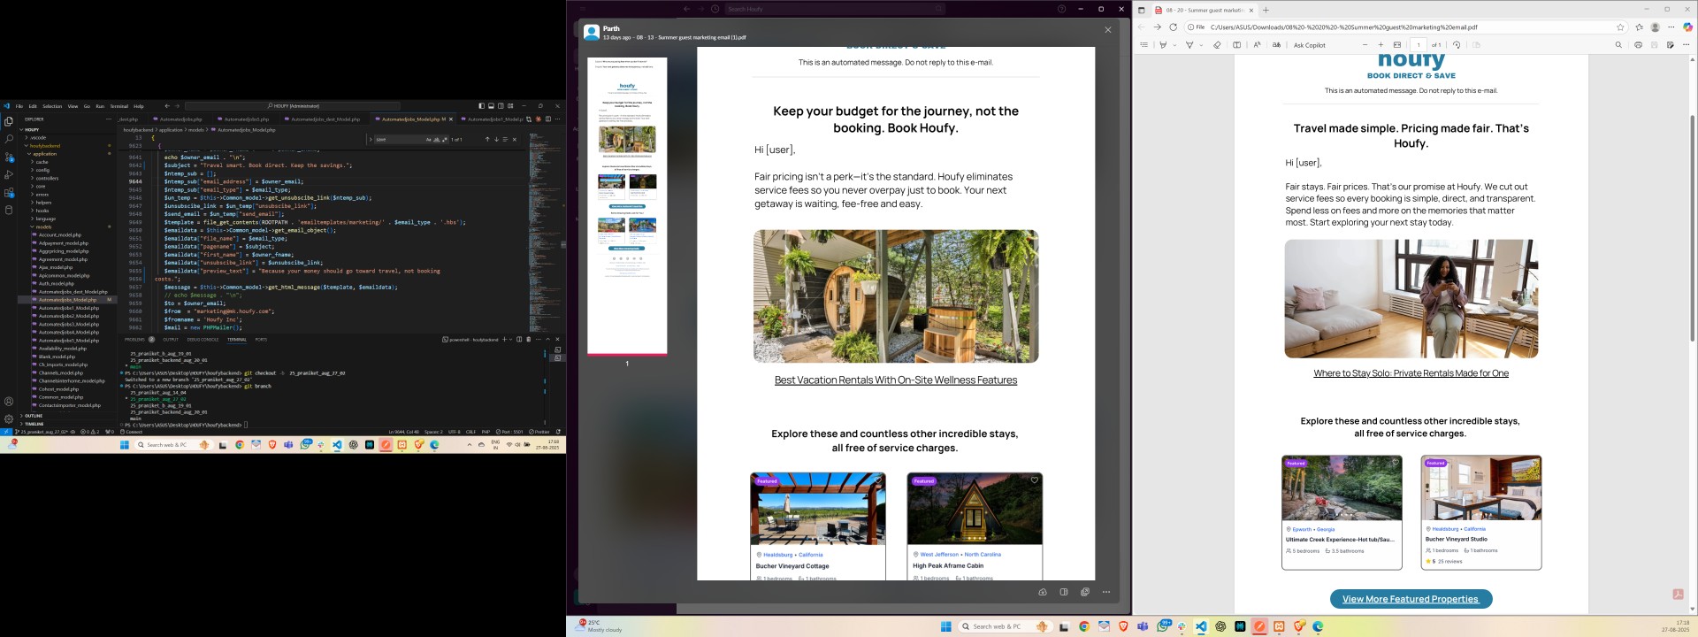Expand the controllers folder in Explorer

pos(46,179)
